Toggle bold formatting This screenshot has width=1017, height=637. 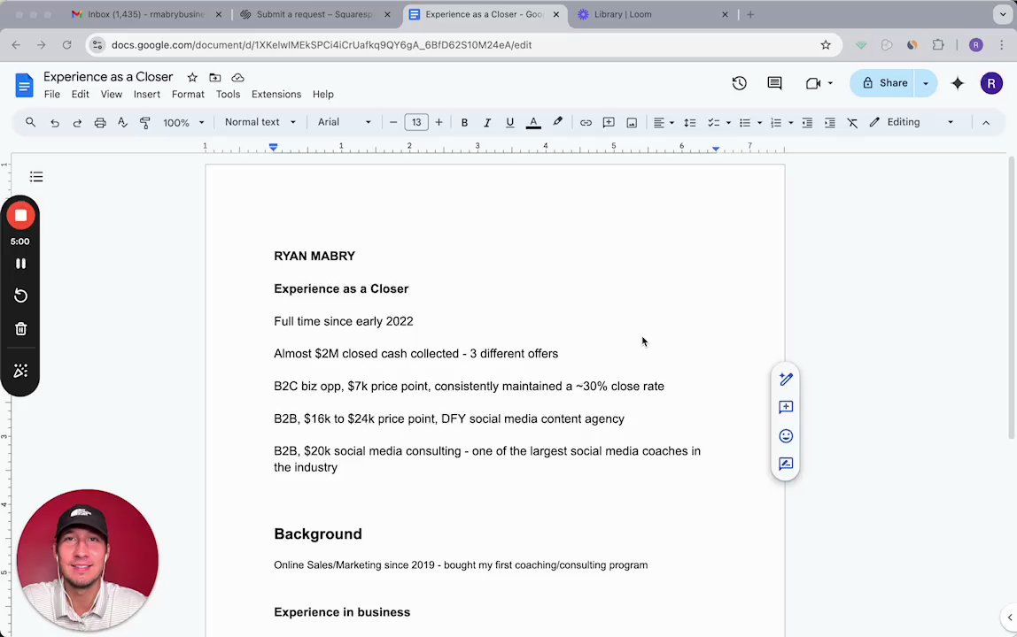click(464, 122)
